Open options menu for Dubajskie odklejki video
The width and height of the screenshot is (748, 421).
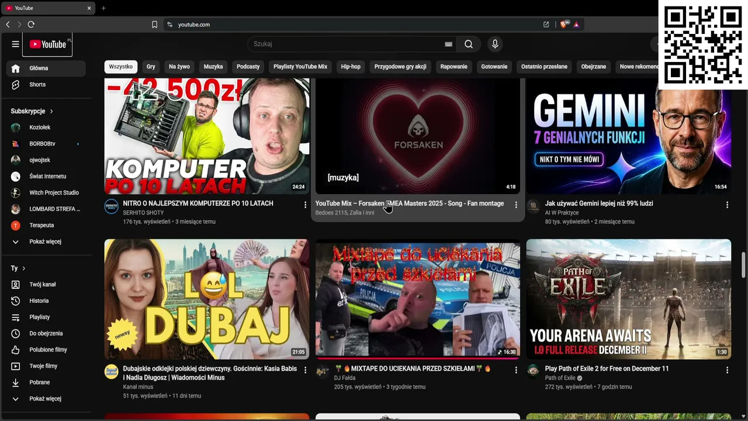click(305, 370)
